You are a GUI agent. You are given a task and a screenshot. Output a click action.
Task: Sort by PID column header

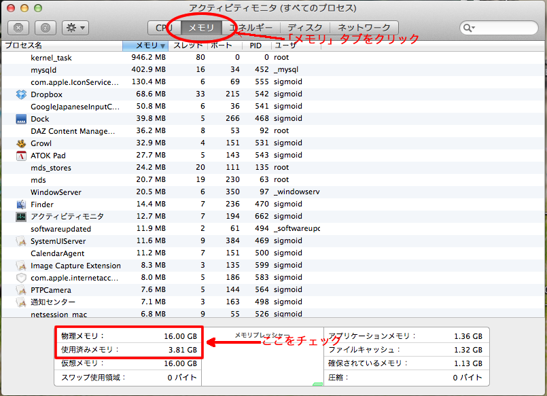coord(256,46)
